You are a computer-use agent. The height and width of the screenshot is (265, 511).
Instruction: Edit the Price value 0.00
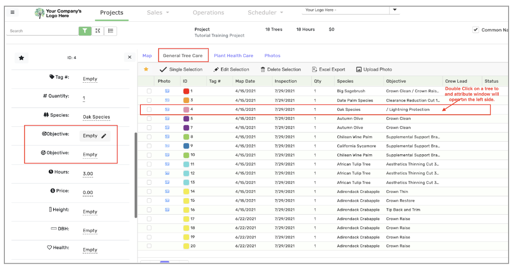coord(88,193)
